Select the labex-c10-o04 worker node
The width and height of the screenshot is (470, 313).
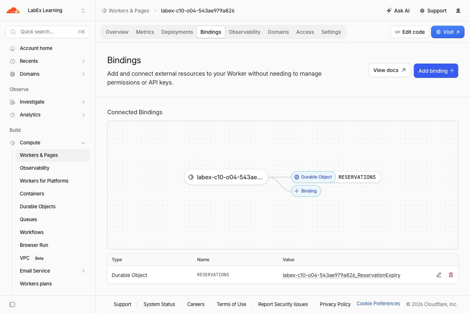(226, 177)
